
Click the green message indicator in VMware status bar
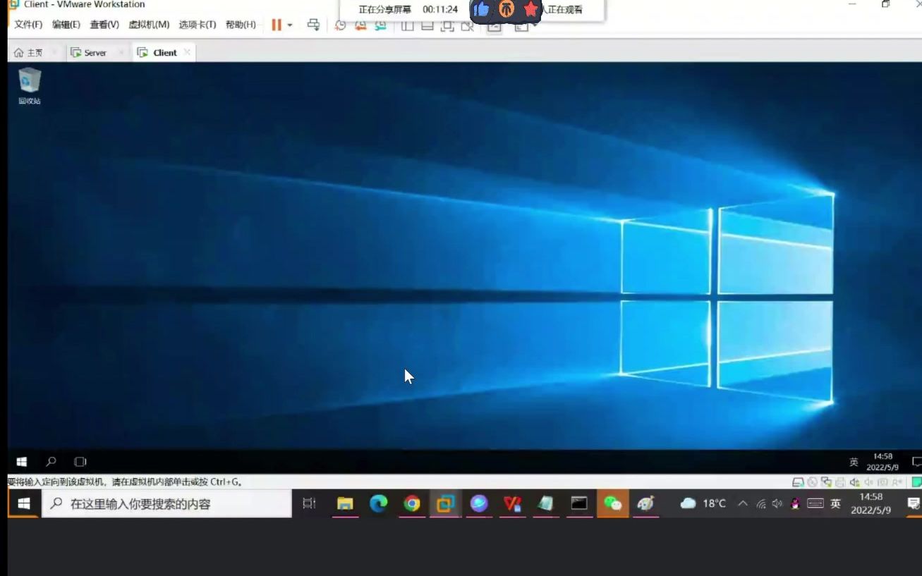coord(916,483)
